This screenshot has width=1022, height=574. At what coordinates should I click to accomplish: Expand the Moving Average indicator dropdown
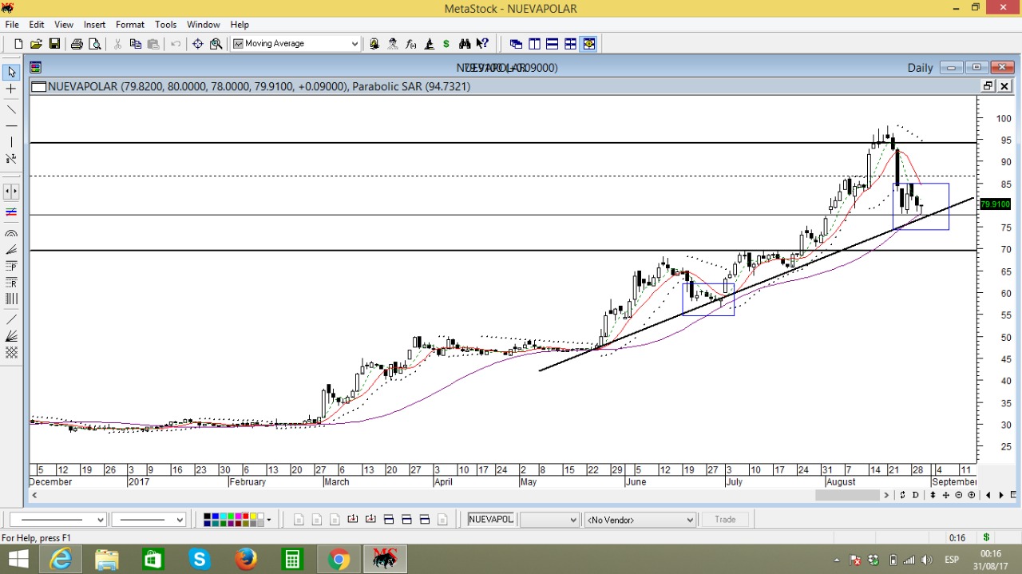pyautogui.click(x=355, y=44)
